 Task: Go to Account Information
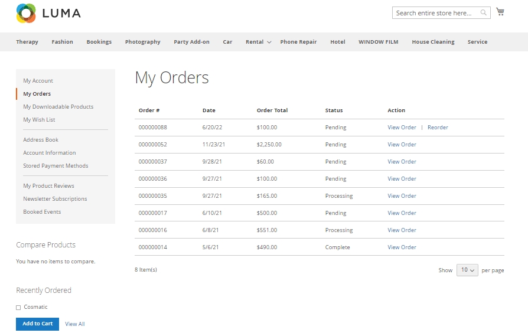(50, 153)
